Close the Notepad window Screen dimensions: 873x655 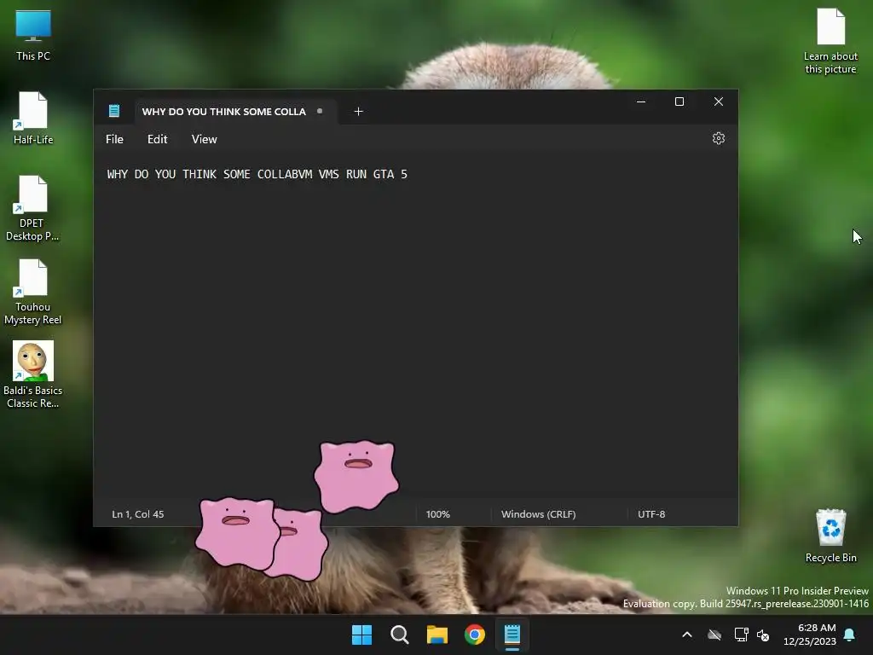(x=718, y=101)
